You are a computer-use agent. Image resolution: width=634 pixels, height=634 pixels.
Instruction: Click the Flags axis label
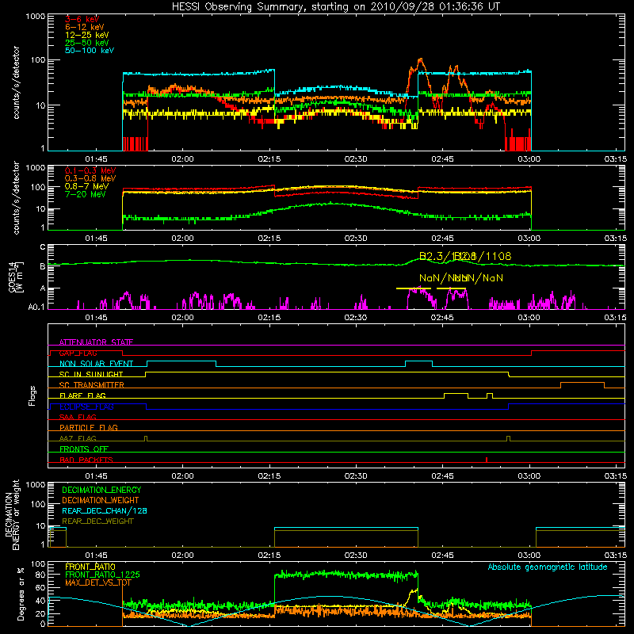click(32, 395)
